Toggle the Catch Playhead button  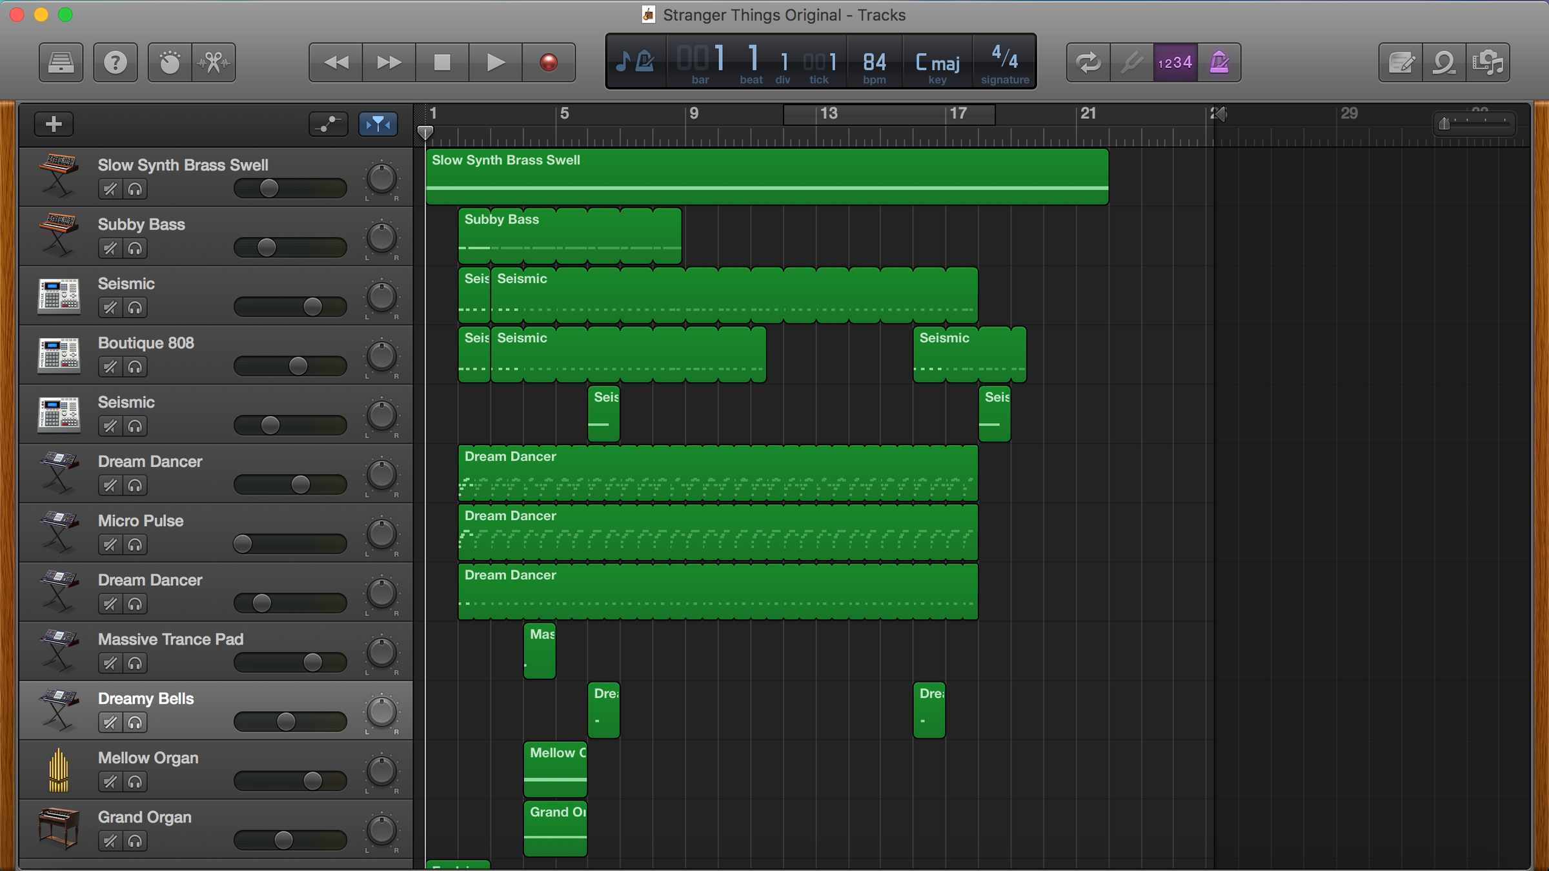(x=378, y=124)
